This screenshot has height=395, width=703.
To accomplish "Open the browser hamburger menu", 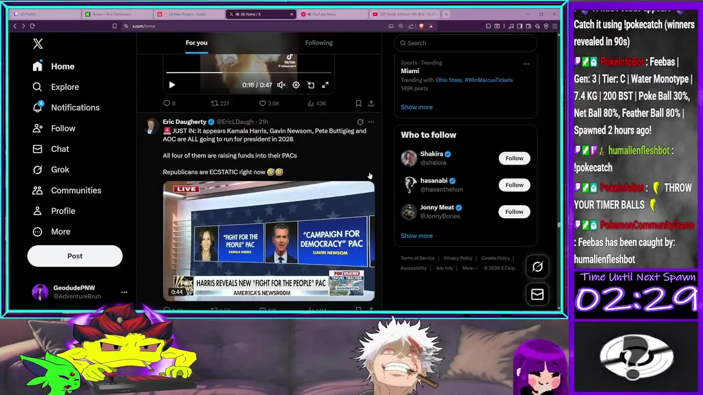I will point(555,26).
